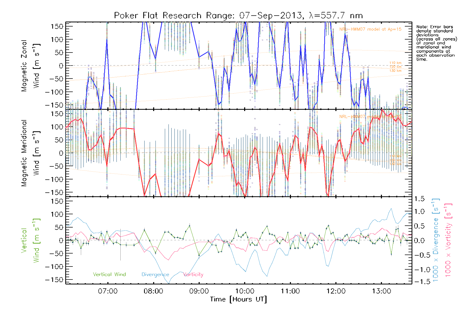
Task: Click the 07:00 time axis label
Action: (x=108, y=291)
